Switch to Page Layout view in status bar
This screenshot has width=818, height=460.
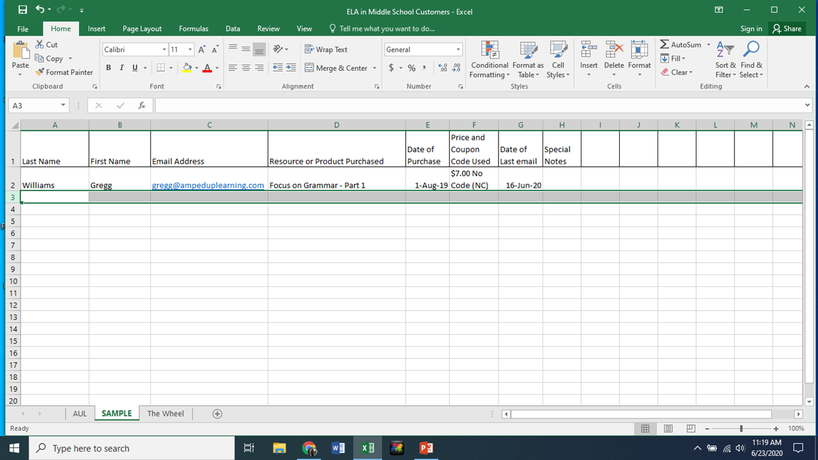(668, 429)
